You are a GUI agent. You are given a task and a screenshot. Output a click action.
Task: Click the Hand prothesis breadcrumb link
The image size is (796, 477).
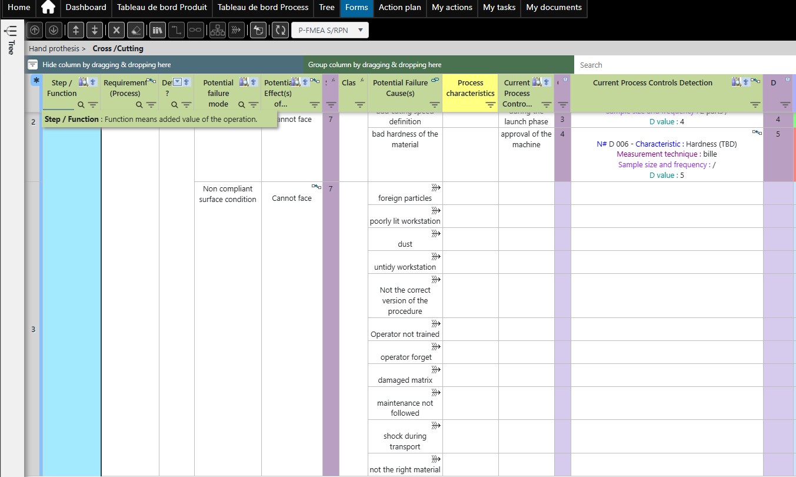[x=54, y=48]
